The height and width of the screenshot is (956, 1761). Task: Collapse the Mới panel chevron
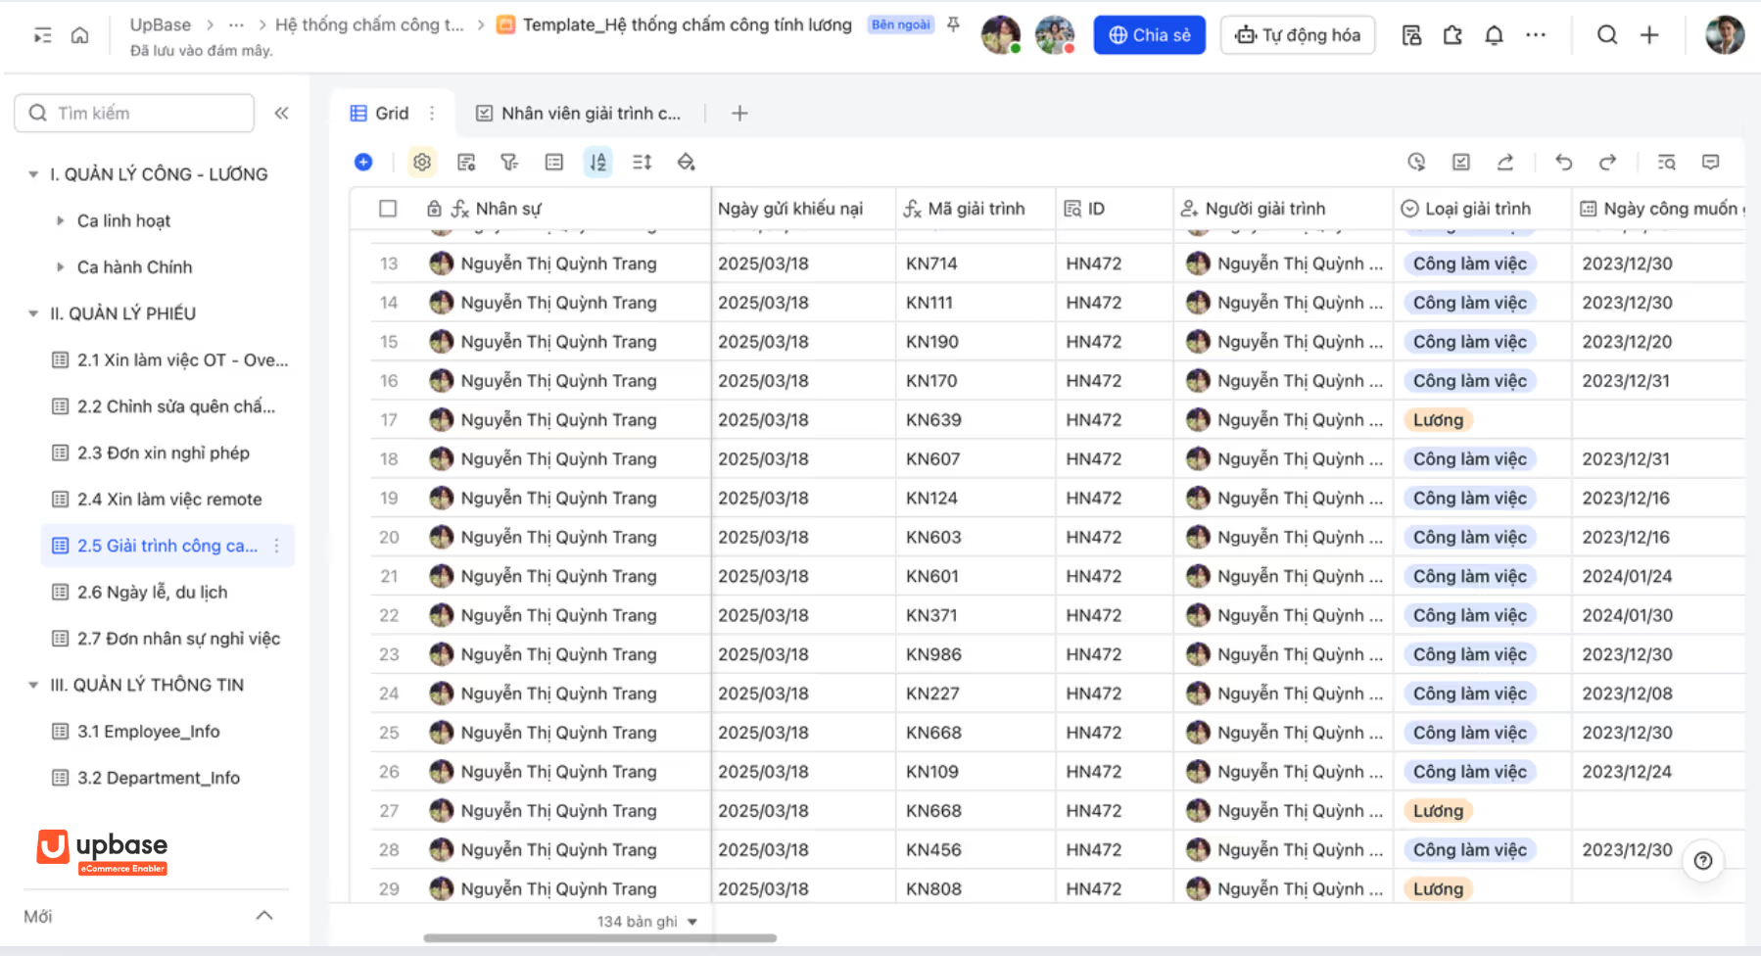tap(264, 916)
